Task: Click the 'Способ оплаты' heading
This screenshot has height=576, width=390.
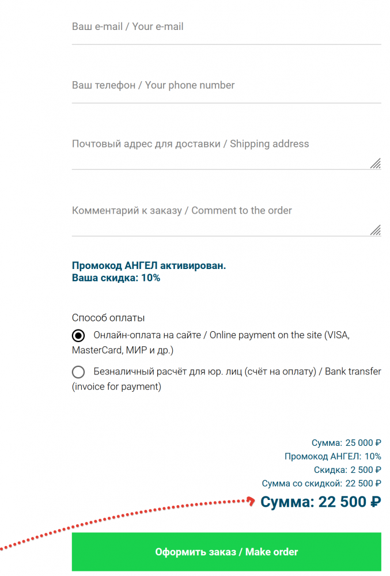Action: point(108,318)
